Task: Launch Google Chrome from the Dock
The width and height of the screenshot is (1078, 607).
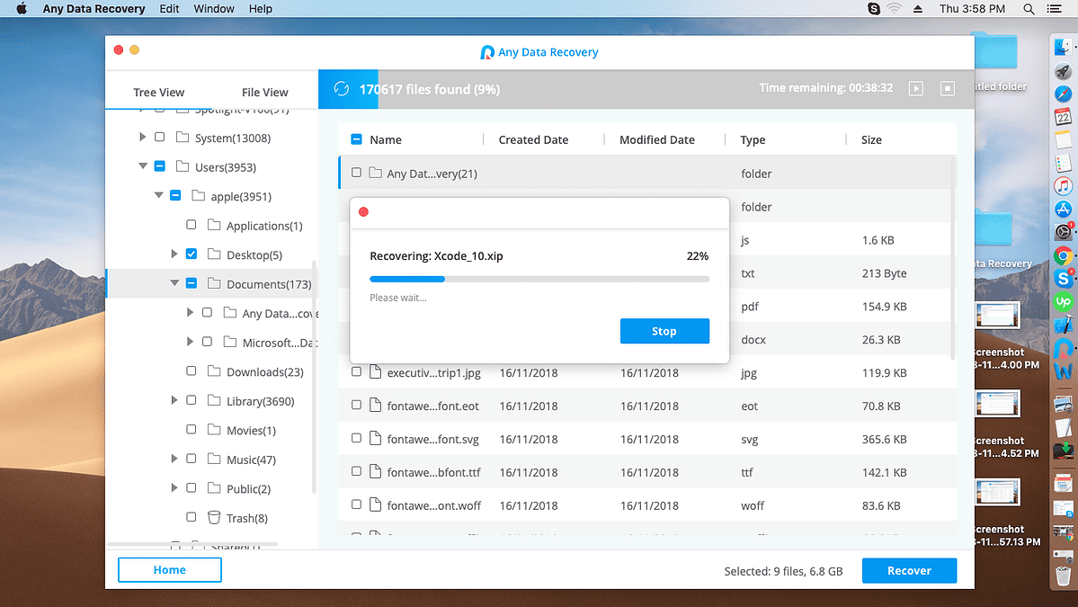Action: click(x=1063, y=256)
